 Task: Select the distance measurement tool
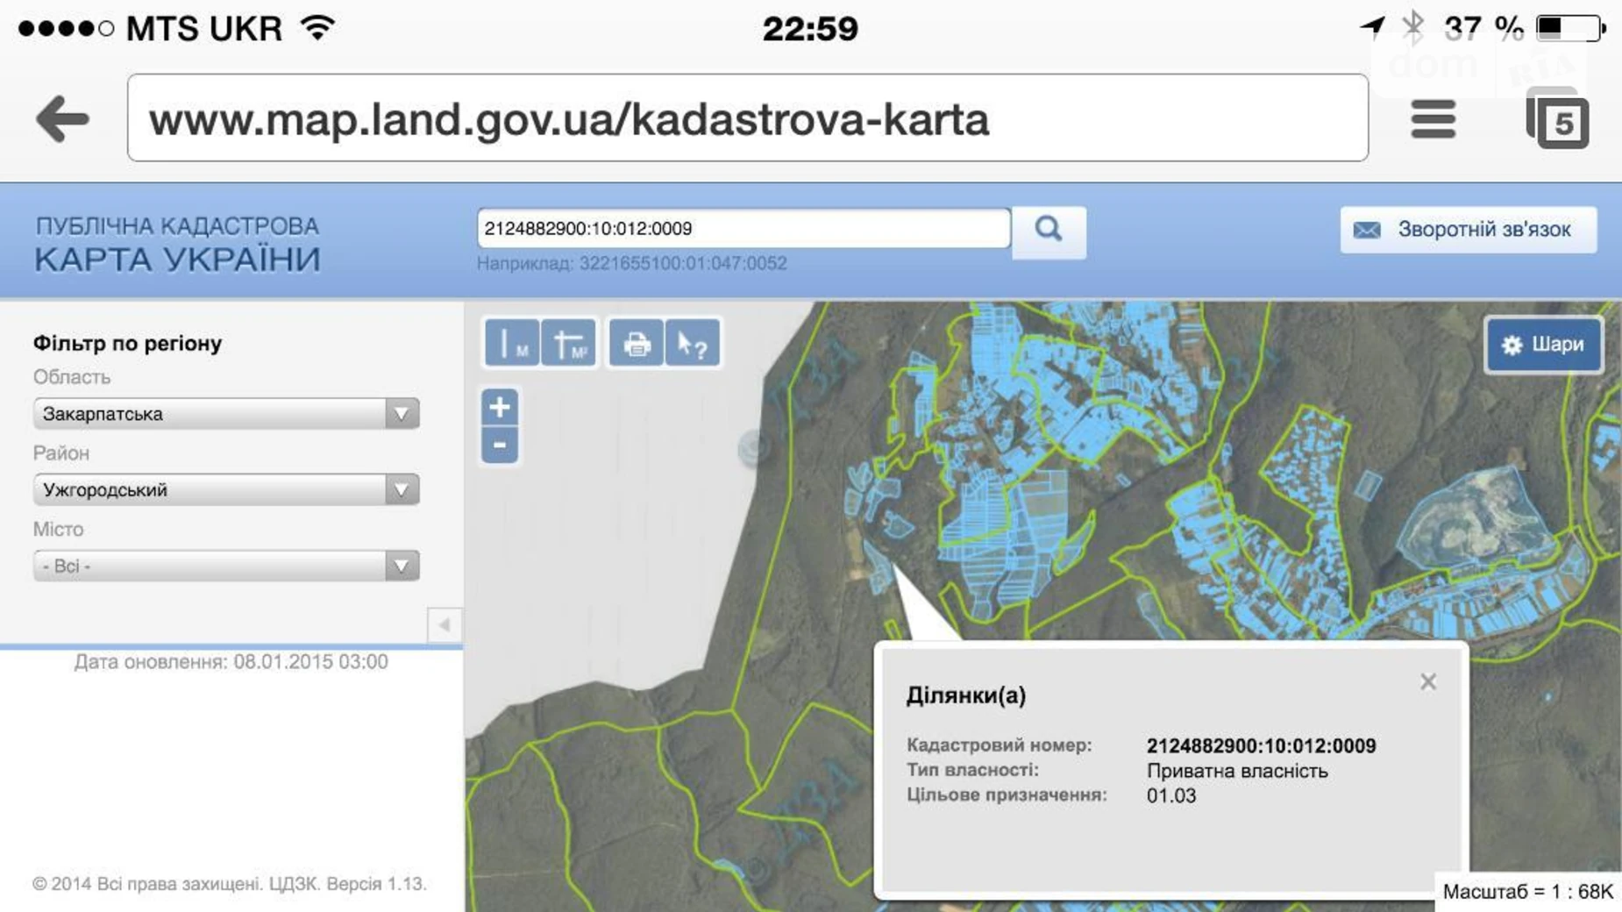click(511, 344)
